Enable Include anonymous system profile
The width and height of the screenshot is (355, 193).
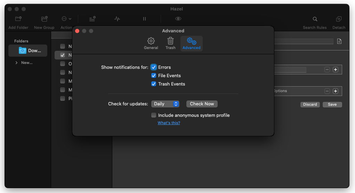[154, 115]
